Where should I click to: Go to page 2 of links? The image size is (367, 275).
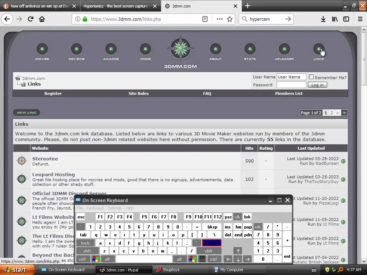(332, 113)
